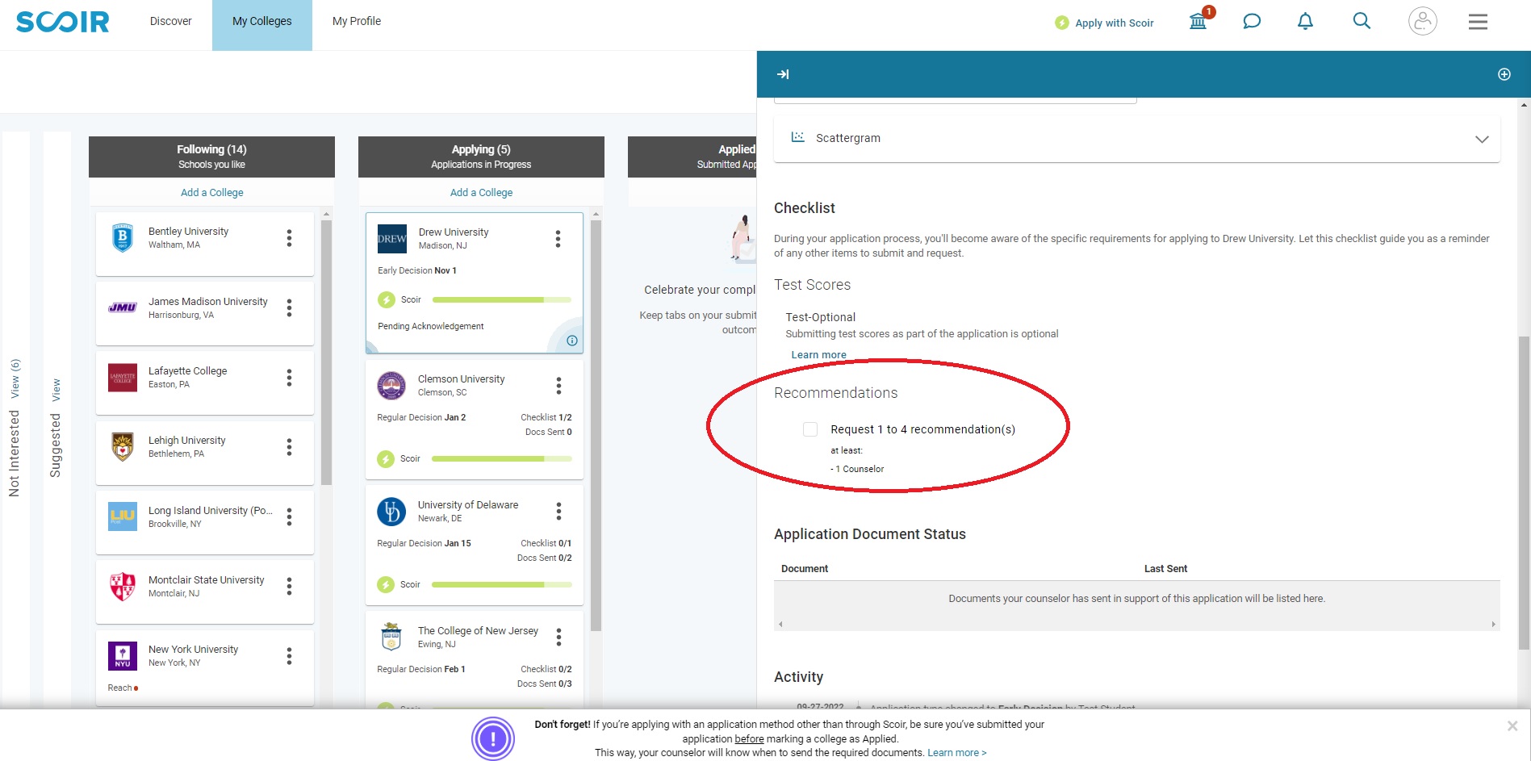Open Learn more link in reminder banner

coord(956,753)
